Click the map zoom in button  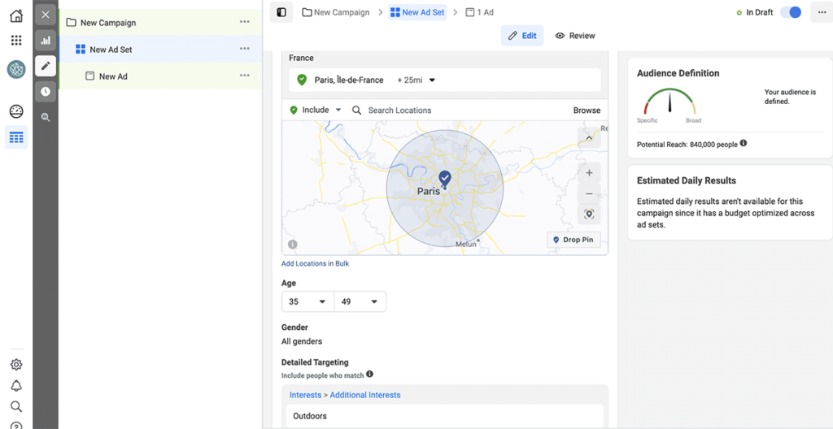pyautogui.click(x=589, y=173)
